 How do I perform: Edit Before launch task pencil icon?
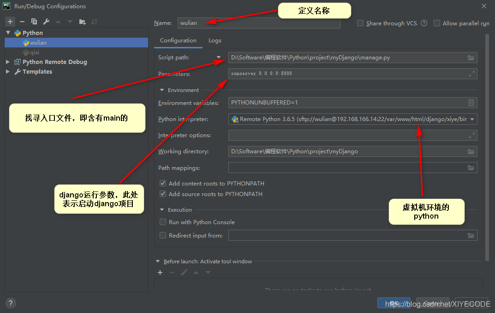184,272
